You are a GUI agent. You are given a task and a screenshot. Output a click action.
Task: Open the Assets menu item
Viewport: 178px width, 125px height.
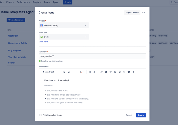[47, 2]
